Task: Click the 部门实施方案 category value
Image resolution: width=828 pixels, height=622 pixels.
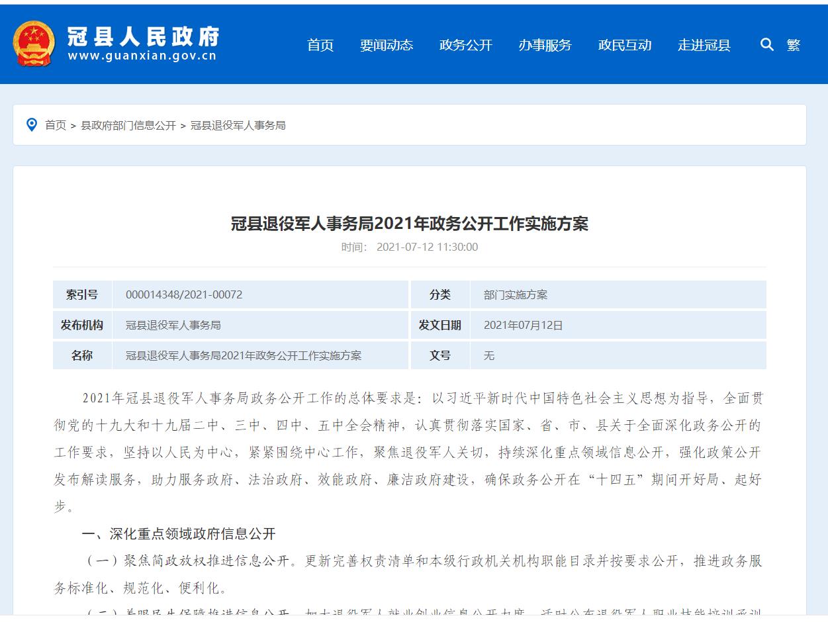Action: [x=516, y=294]
